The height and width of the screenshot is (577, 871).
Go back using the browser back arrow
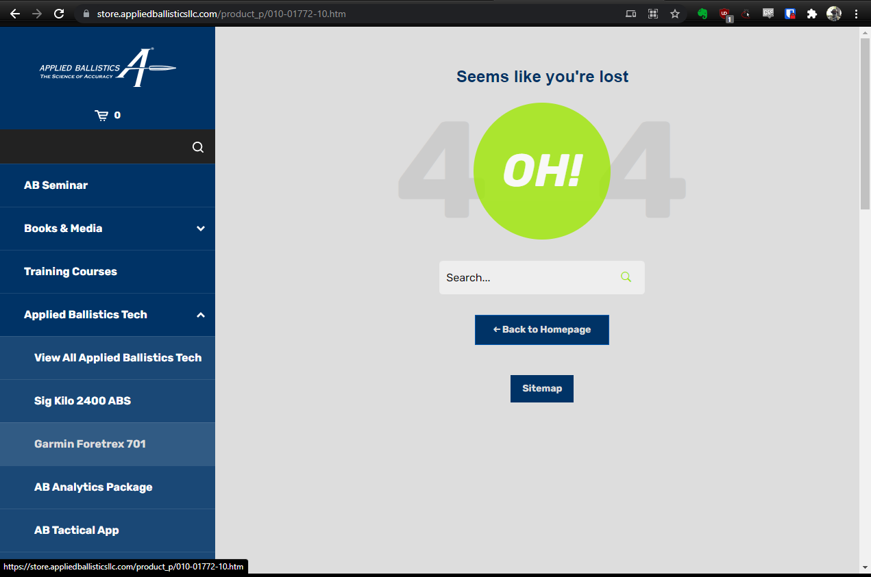(15, 14)
